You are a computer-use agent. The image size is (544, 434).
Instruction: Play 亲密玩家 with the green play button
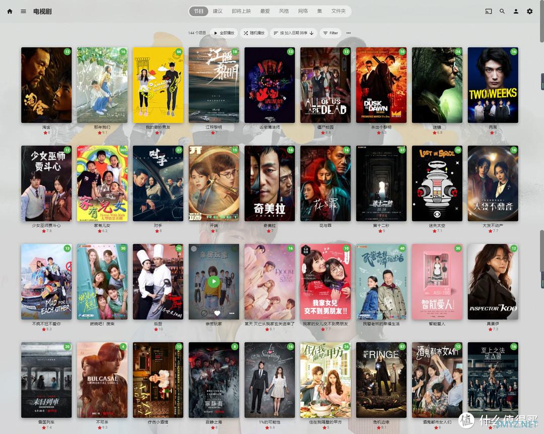[x=214, y=281]
